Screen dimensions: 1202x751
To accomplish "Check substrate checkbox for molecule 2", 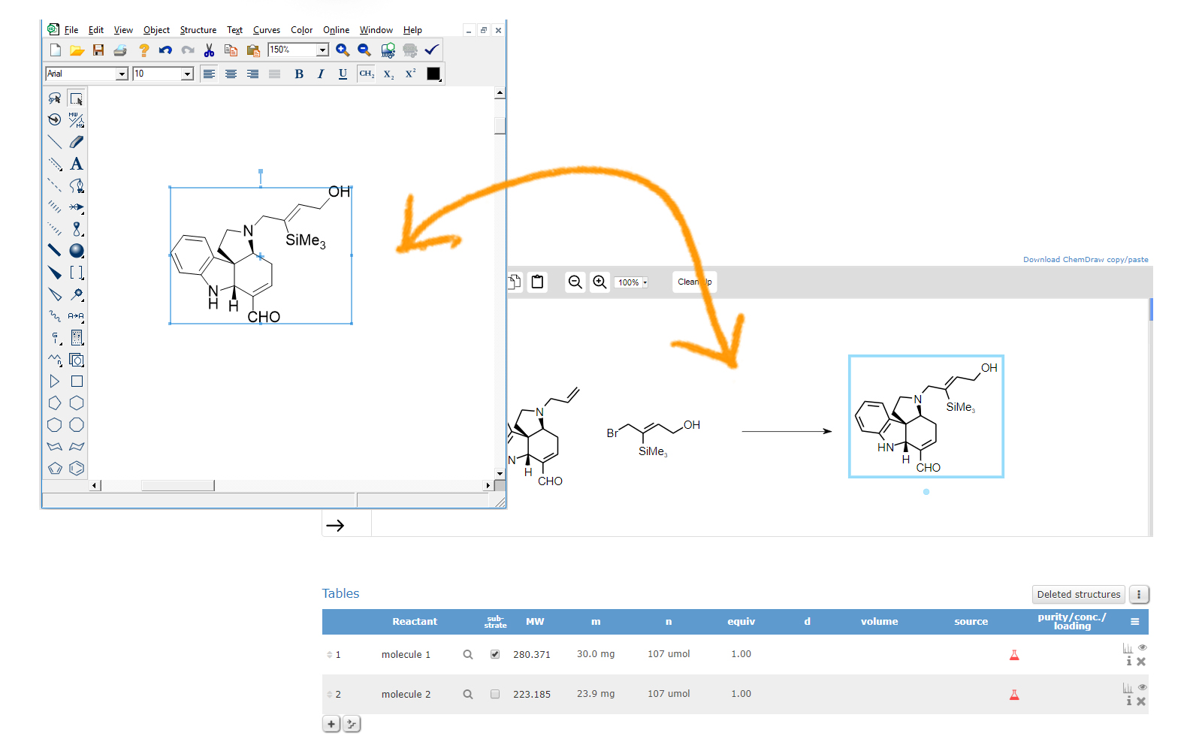I will point(495,694).
